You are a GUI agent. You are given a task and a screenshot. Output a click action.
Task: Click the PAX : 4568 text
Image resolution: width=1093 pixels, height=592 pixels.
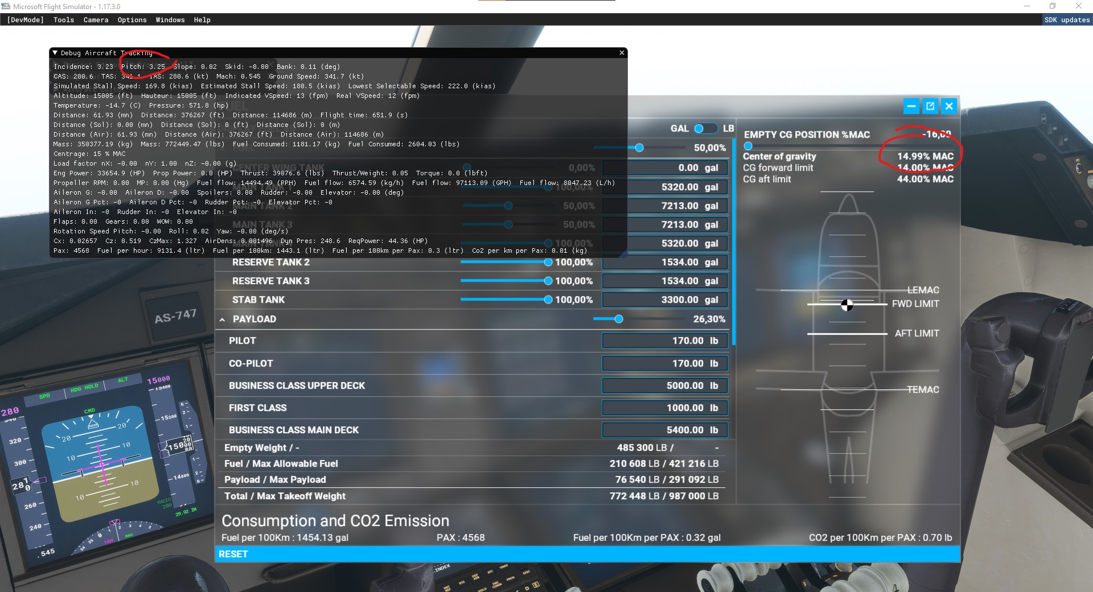click(x=461, y=537)
